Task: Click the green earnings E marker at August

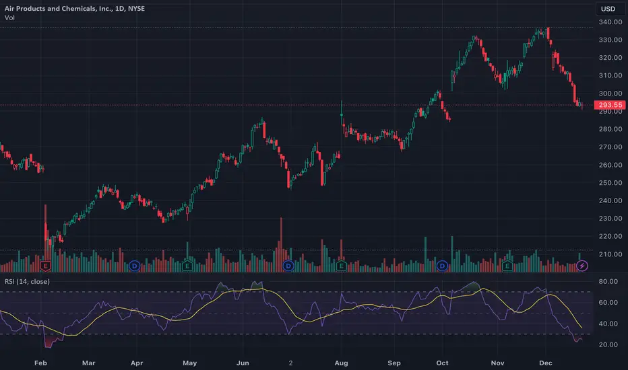Action: [x=341, y=266]
